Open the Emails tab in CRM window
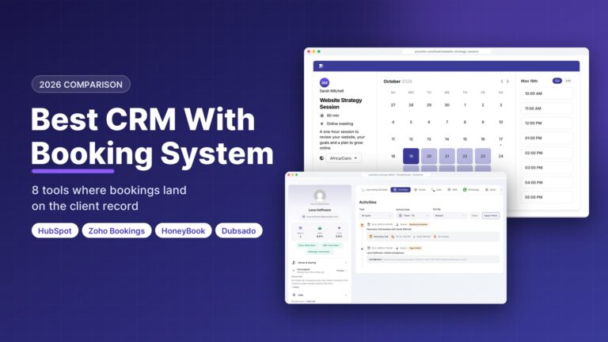Screen dimensions: 608x342 point(420,190)
